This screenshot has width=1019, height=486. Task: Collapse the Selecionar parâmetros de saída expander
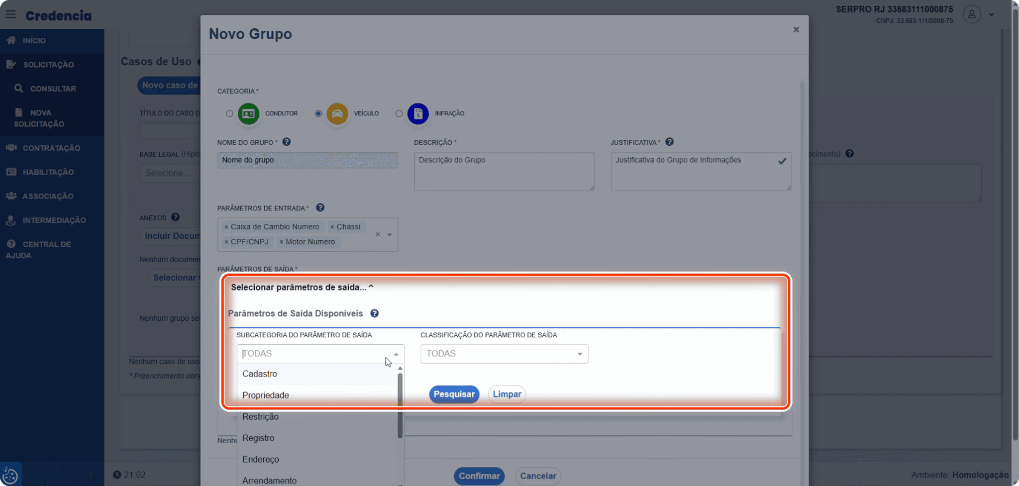tap(302, 287)
